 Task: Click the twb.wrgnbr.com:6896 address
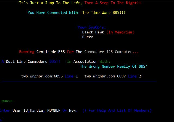pyautogui.click(x=42, y=76)
